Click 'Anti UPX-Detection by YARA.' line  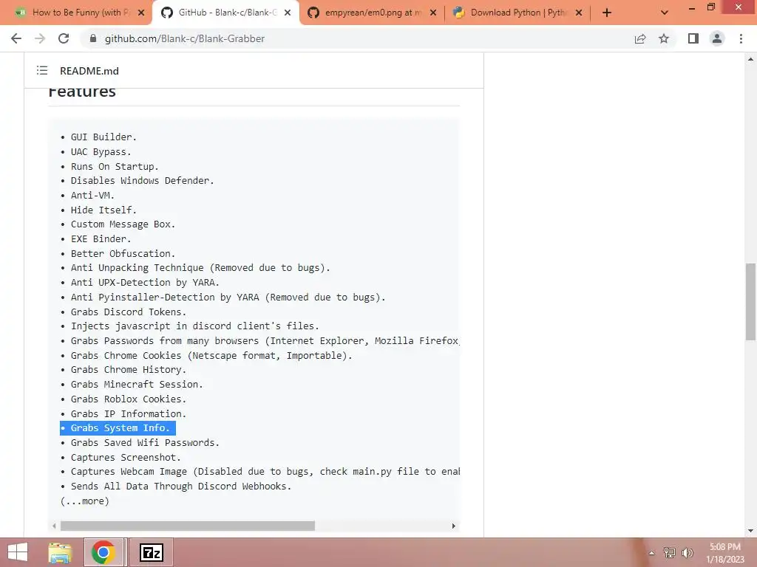[146, 283]
